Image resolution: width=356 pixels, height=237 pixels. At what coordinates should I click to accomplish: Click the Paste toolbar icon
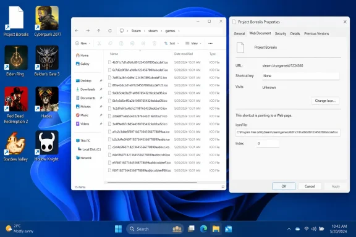pyautogui.click(x=121, y=43)
